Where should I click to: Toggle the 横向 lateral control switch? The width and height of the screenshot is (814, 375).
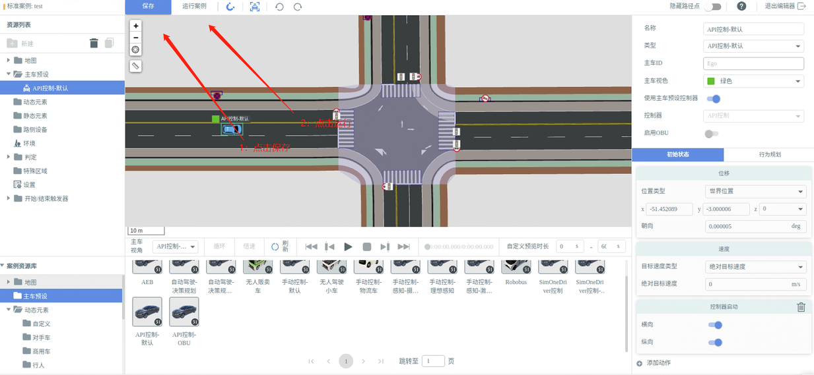pyautogui.click(x=715, y=325)
